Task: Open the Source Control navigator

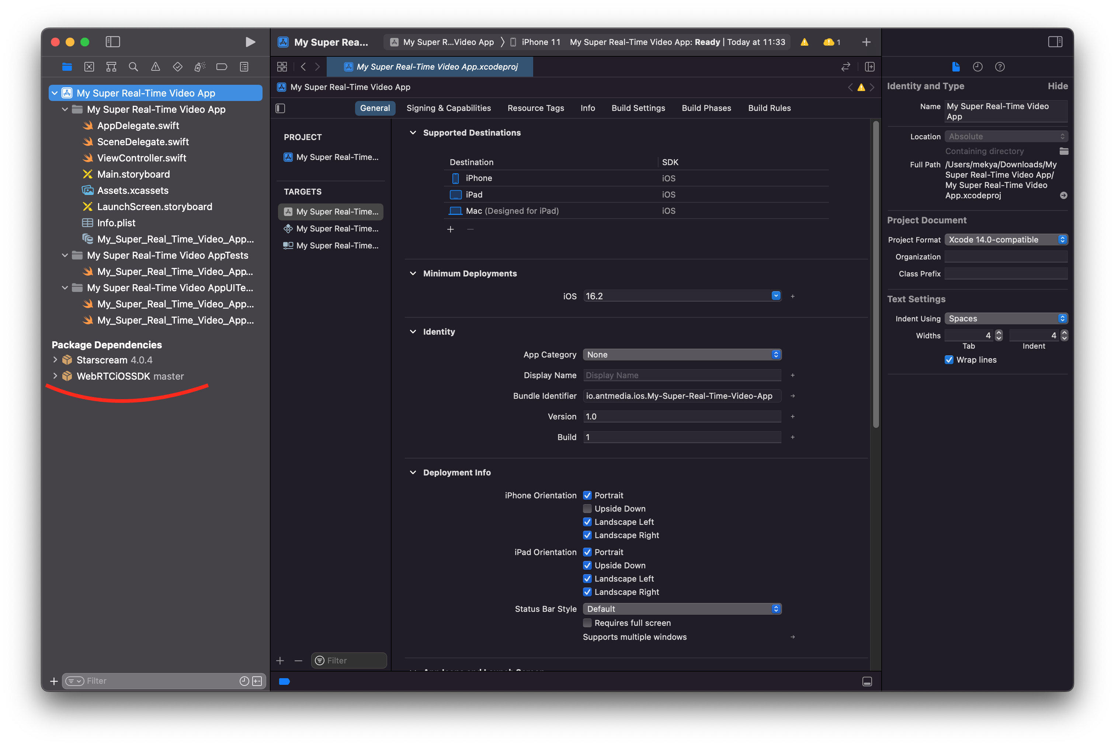Action: coord(89,67)
